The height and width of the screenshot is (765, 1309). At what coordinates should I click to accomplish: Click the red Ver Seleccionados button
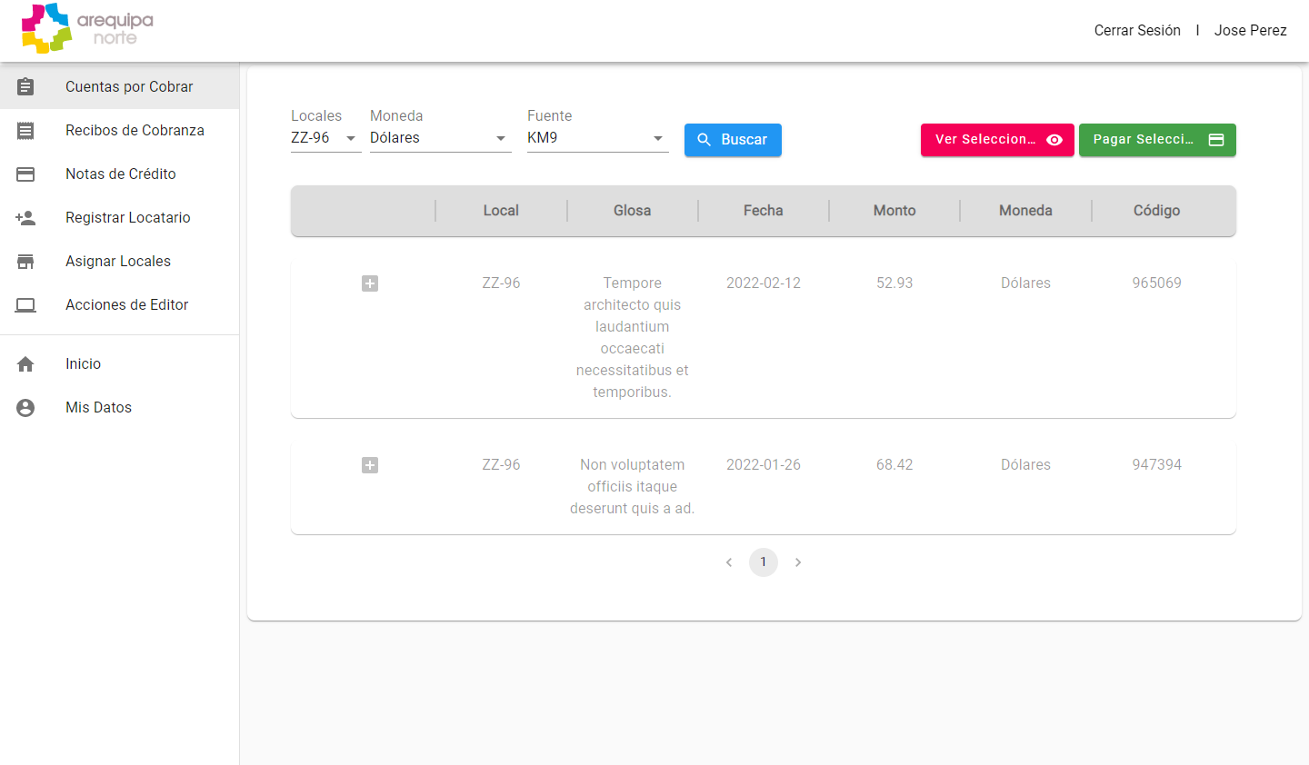point(997,140)
